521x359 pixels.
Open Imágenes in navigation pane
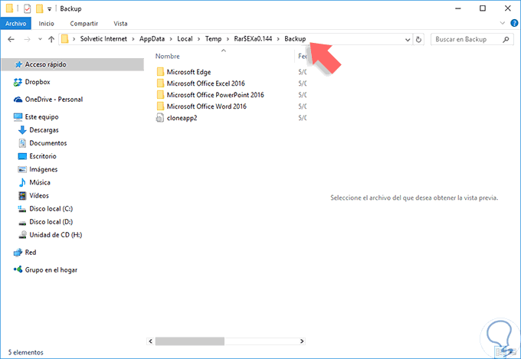(x=43, y=169)
